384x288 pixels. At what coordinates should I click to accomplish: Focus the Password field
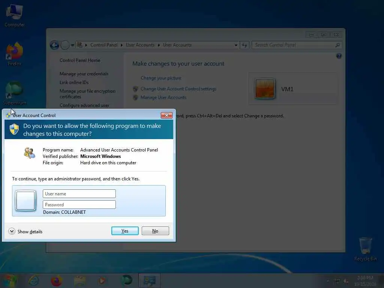click(79, 204)
